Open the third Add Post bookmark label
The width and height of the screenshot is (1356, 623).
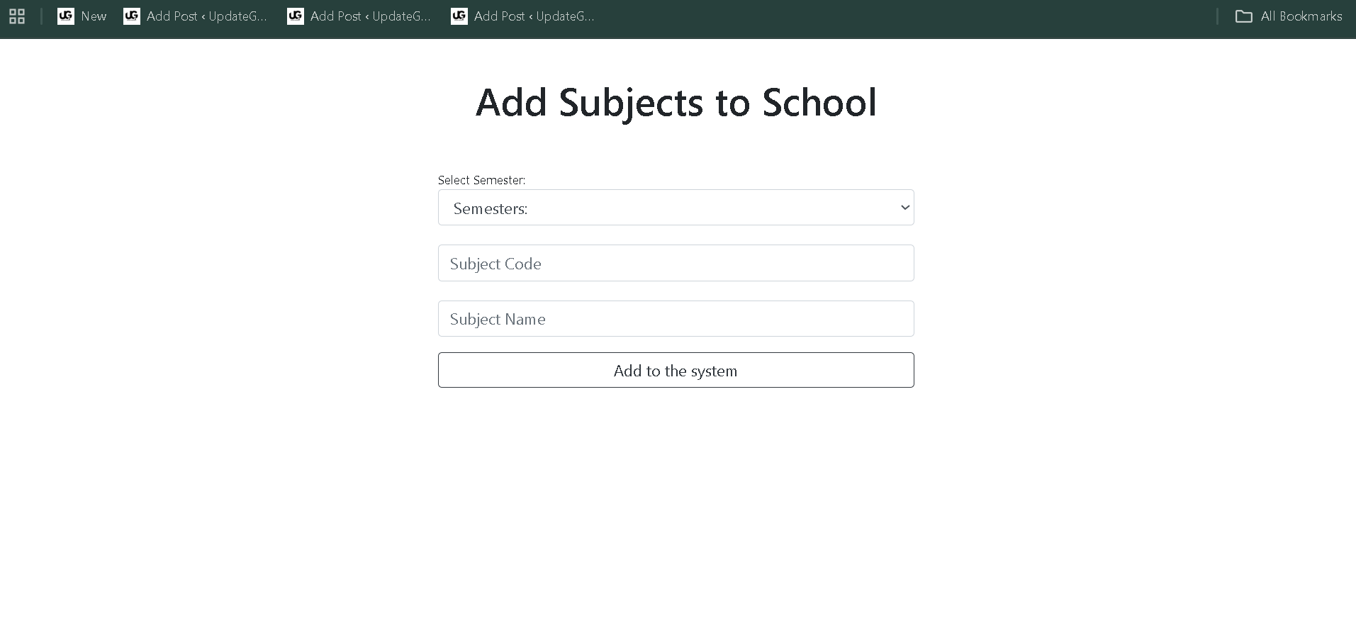(x=534, y=16)
